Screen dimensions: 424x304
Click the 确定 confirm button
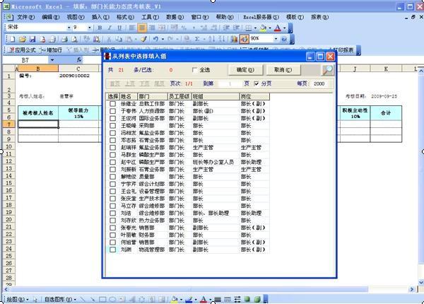tap(245, 70)
